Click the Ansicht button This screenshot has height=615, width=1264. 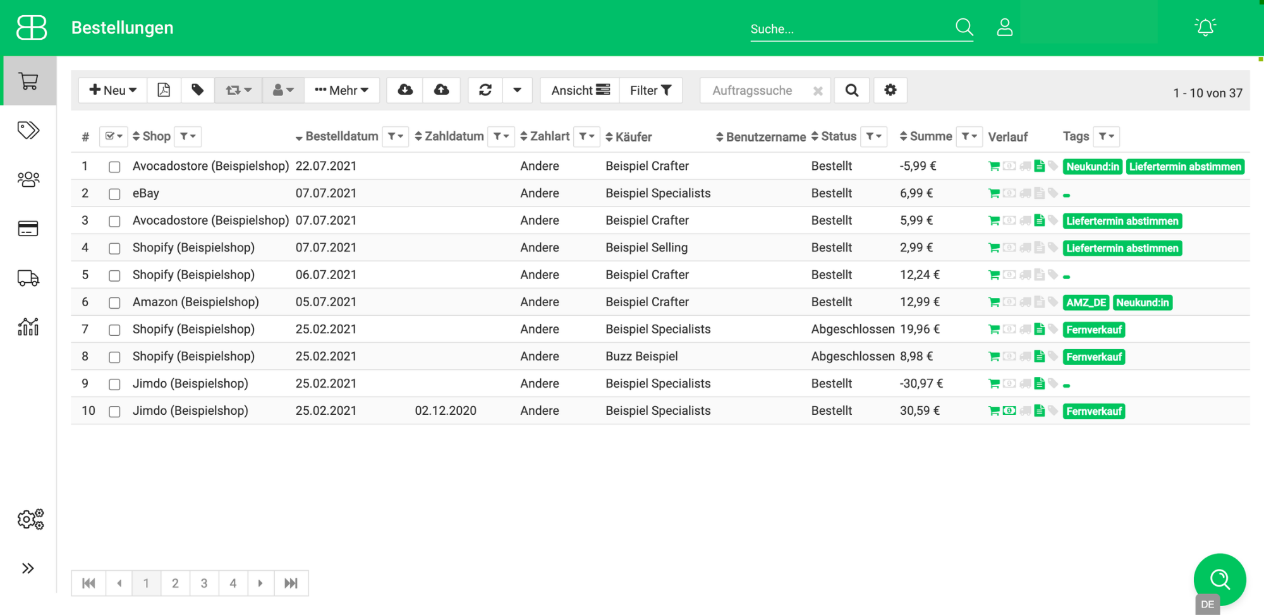click(580, 90)
